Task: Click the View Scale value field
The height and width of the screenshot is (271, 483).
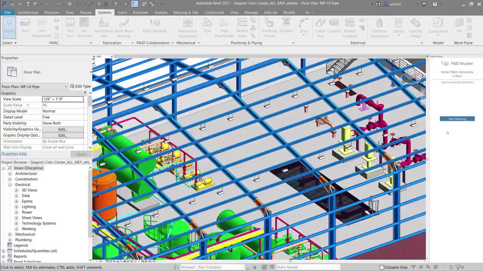Action: tap(63, 99)
